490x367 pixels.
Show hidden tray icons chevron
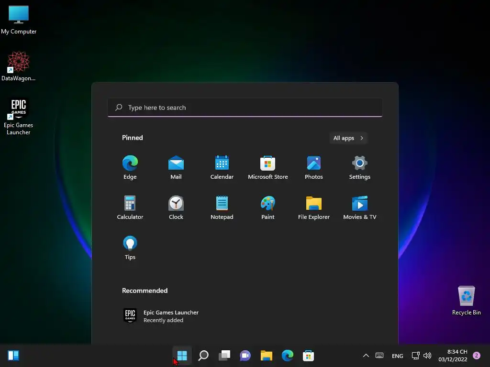pos(366,356)
